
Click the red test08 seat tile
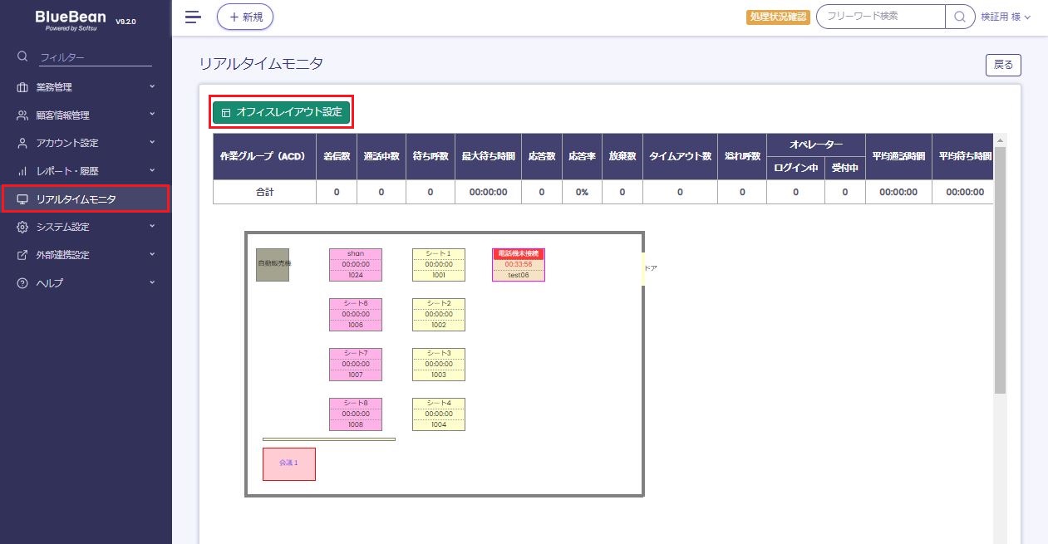pos(518,265)
